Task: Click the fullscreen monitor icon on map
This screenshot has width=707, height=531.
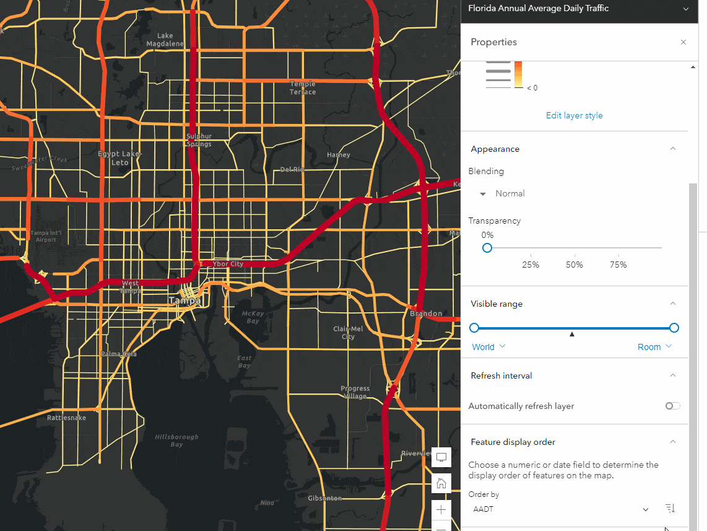Action: (x=441, y=457)
